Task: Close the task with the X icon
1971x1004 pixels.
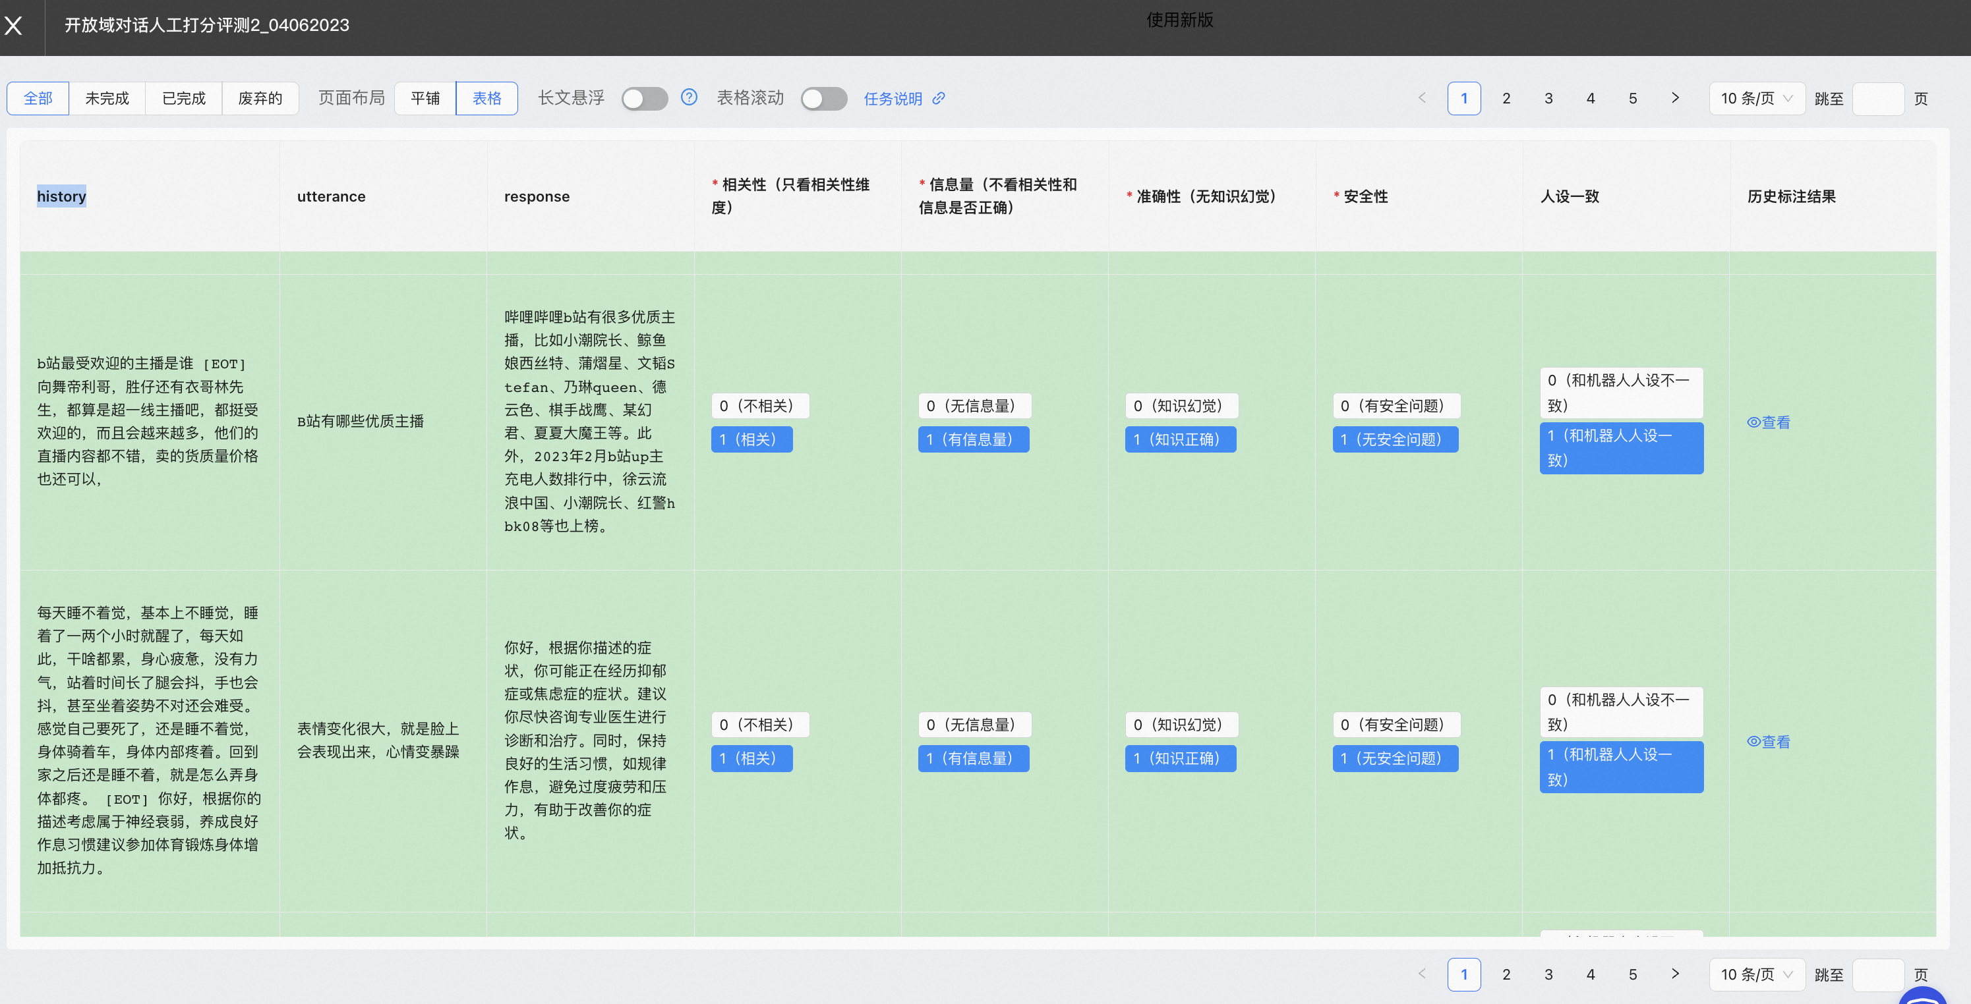Action: [14, 26]
